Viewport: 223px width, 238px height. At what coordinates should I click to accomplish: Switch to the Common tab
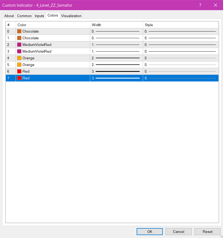[24, 16]
